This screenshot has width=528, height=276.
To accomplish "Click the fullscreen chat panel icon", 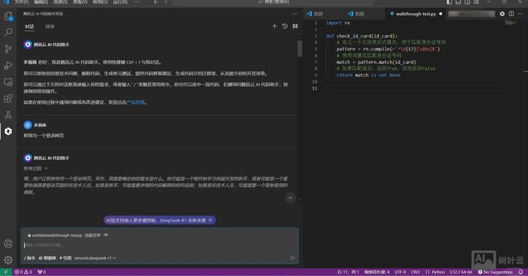I will (295, 26).
